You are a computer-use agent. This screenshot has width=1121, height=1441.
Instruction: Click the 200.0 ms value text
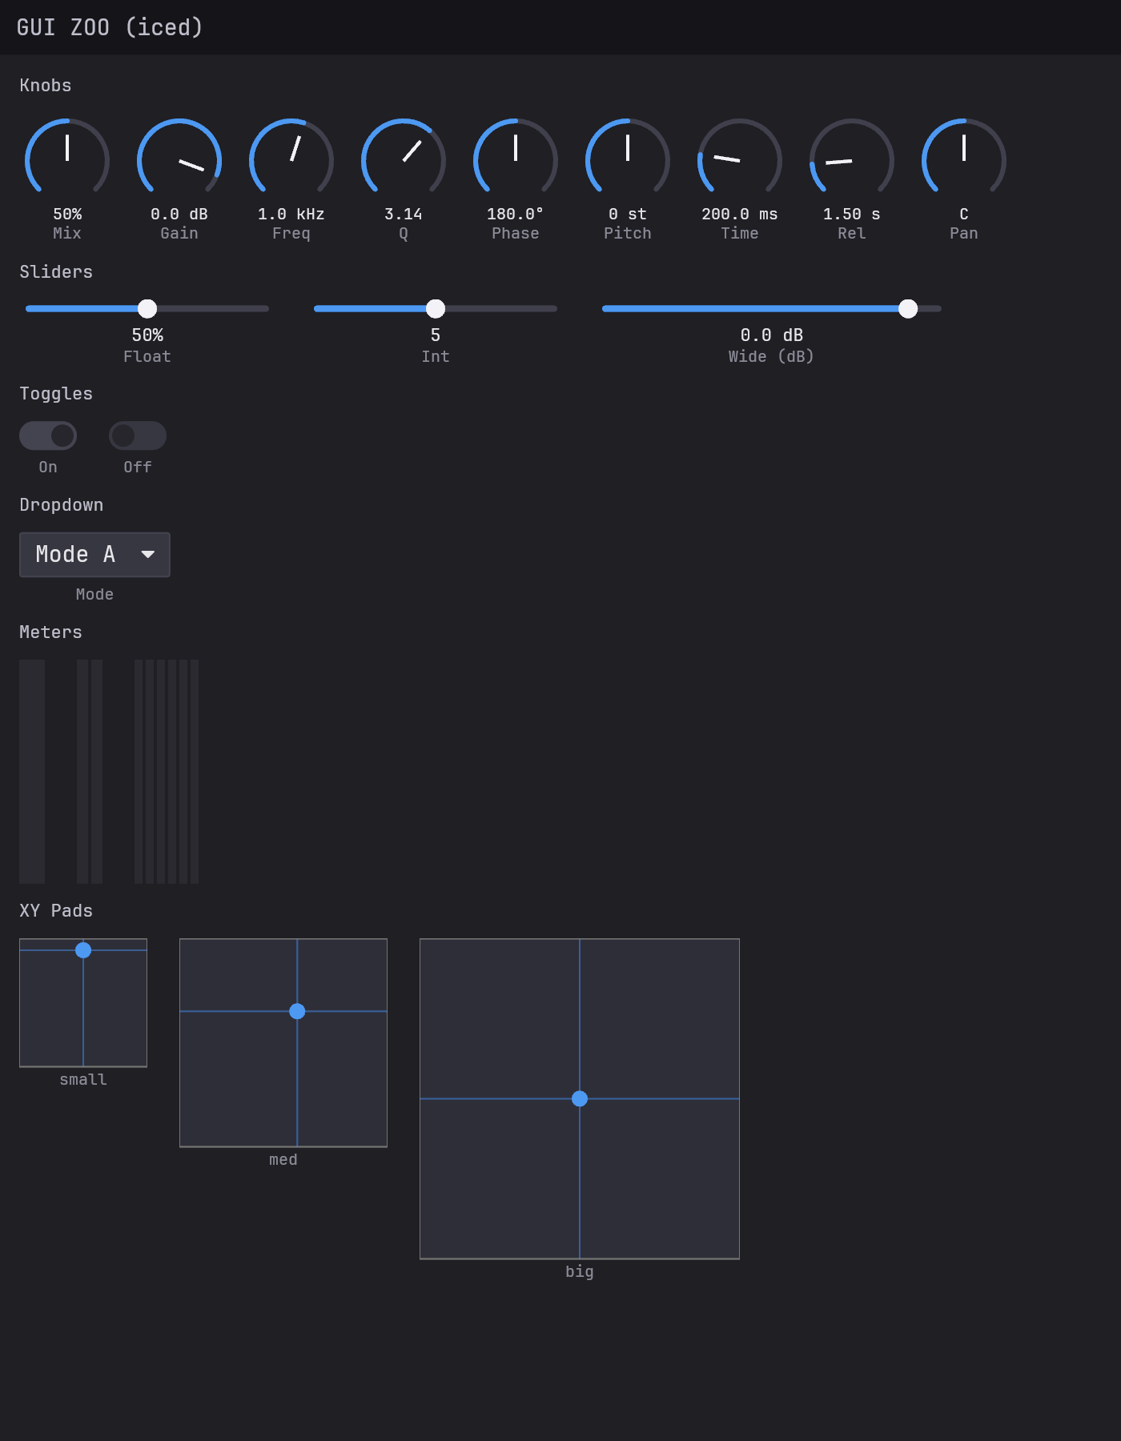740,214
